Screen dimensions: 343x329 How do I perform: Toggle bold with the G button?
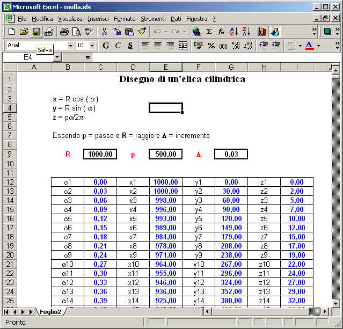[106, 46]
